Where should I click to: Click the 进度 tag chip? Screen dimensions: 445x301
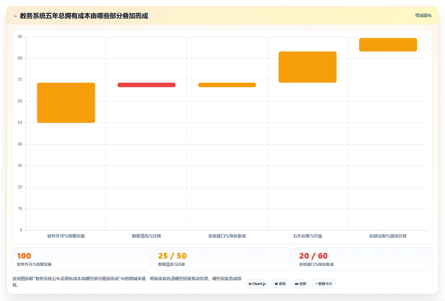[300, 284]
